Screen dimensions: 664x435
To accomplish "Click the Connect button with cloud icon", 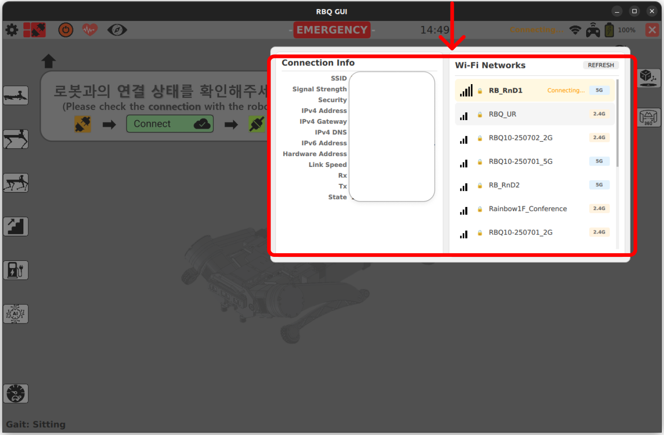I will 170,124.
